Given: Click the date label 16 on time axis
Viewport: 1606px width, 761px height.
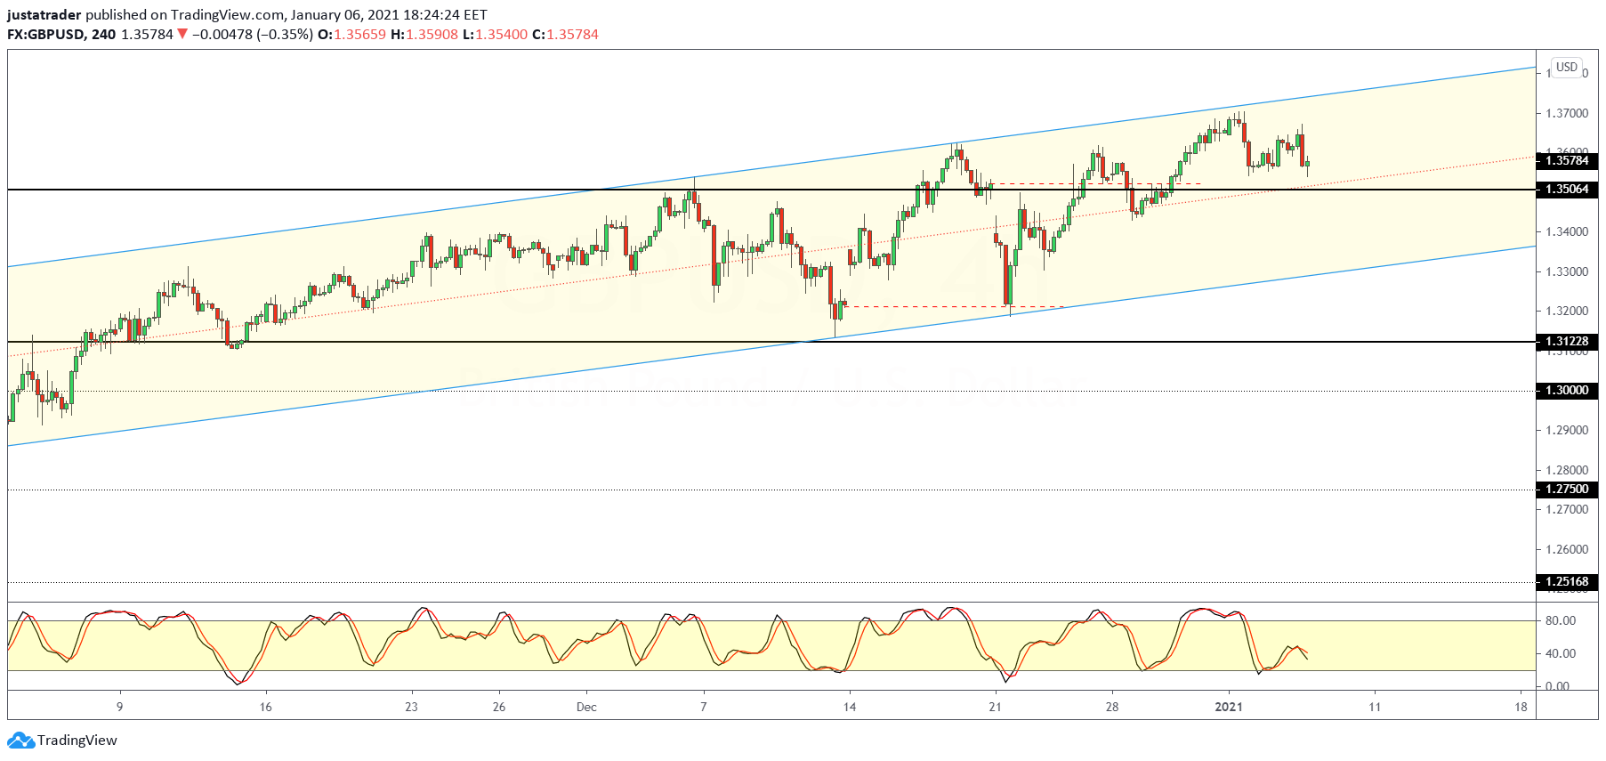Looking at the screenshot, I should click(265, 708).
